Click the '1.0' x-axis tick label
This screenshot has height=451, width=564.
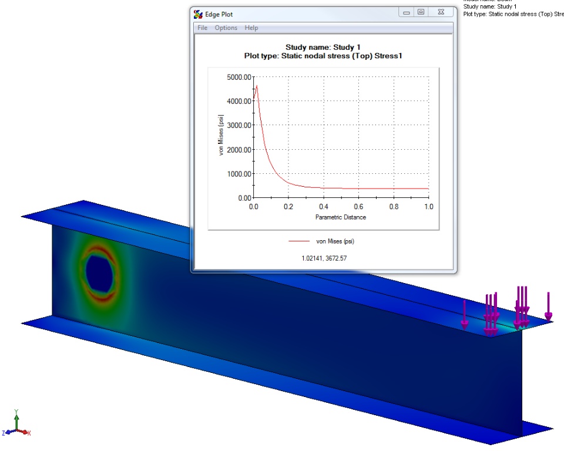(x=429, y=207)
